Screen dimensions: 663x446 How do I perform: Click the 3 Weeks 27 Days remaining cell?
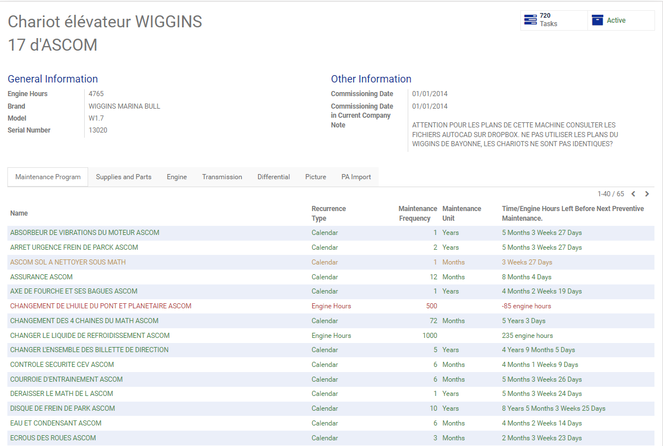(x=527, y=262)
